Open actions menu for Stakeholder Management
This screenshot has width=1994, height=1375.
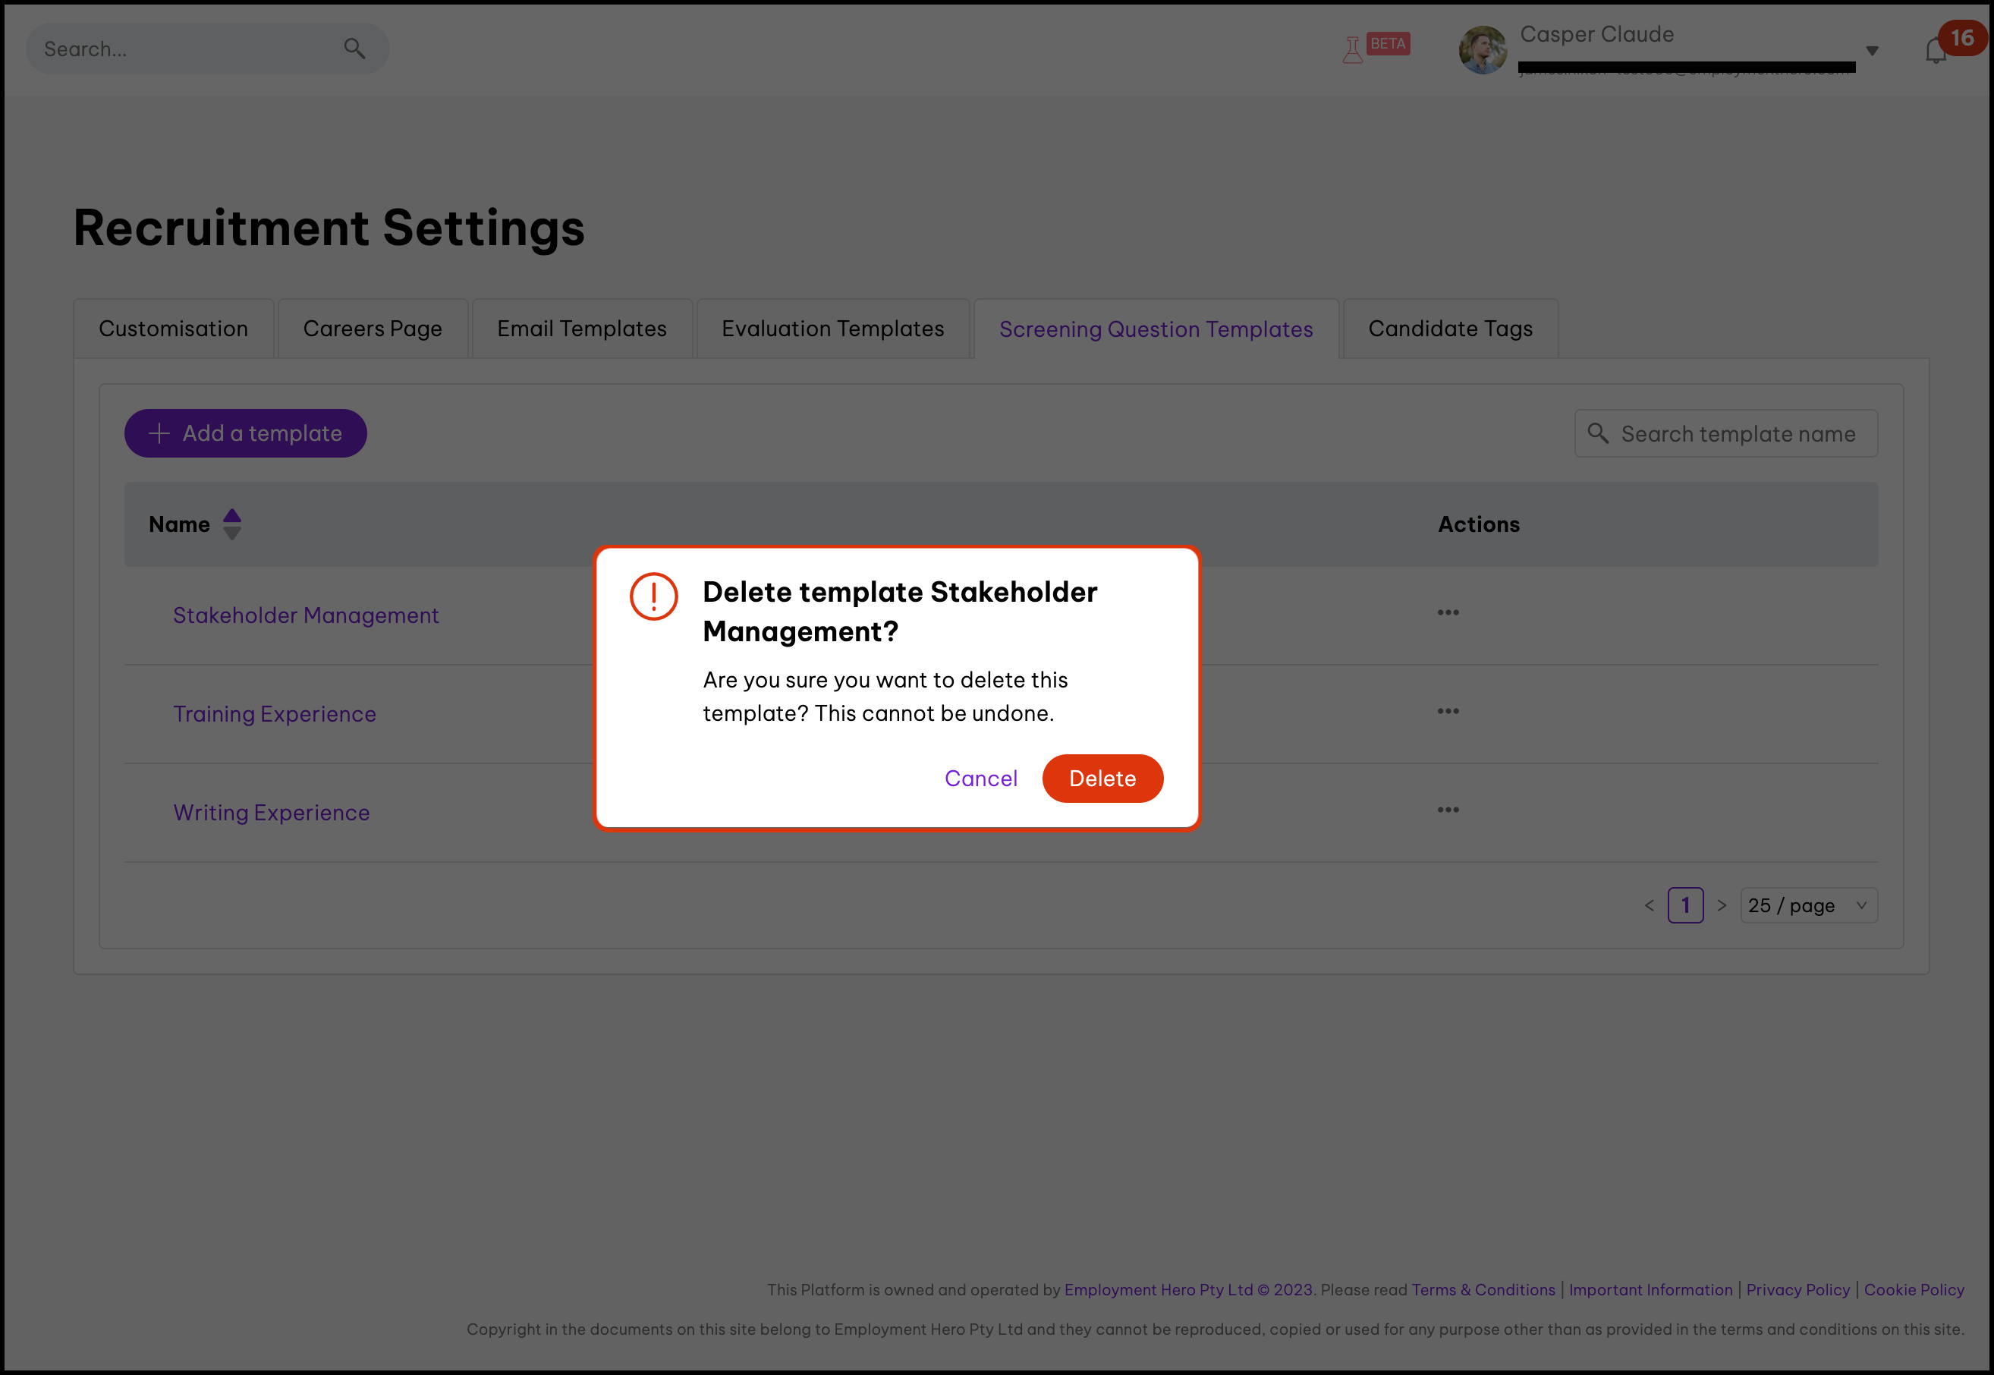point(1447,612)
